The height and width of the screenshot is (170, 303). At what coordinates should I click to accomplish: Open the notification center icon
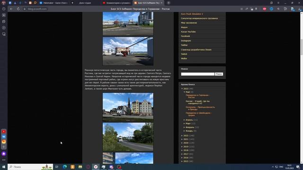(x=298, y=167)
